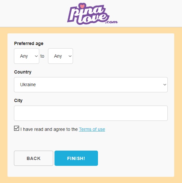This screenshot has width=182, height=183.
Task: Open the minimum preferred age "Any" dropdown
Action: (27, 56)
